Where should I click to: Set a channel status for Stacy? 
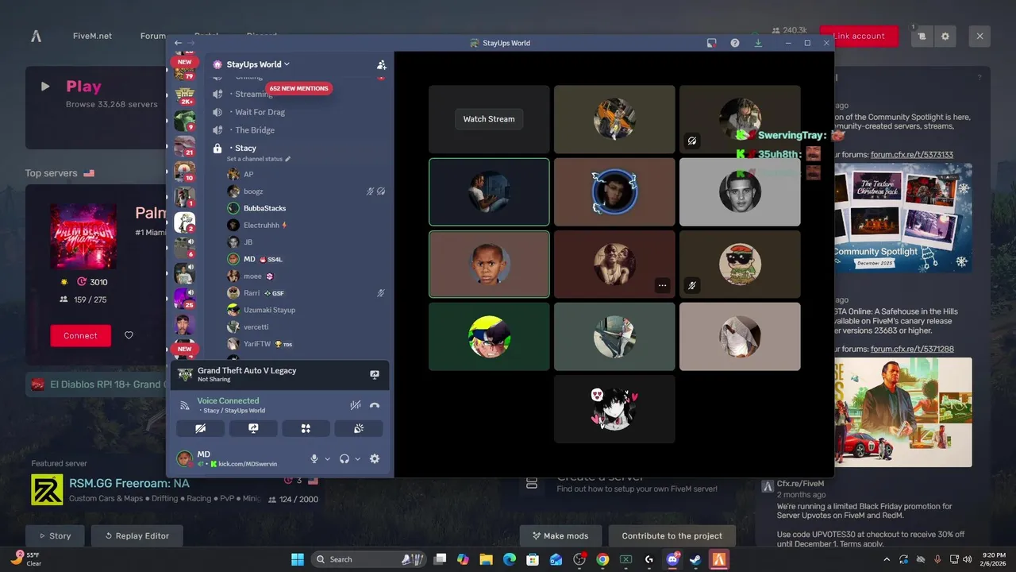(x=259, y=159)
